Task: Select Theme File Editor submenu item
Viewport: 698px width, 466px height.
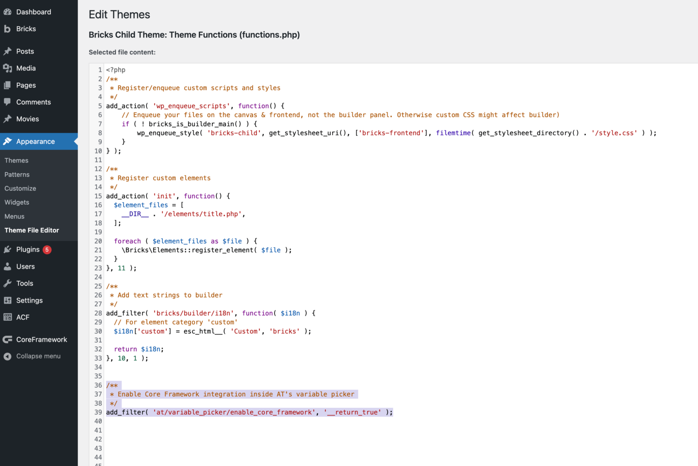Action: 32,231
